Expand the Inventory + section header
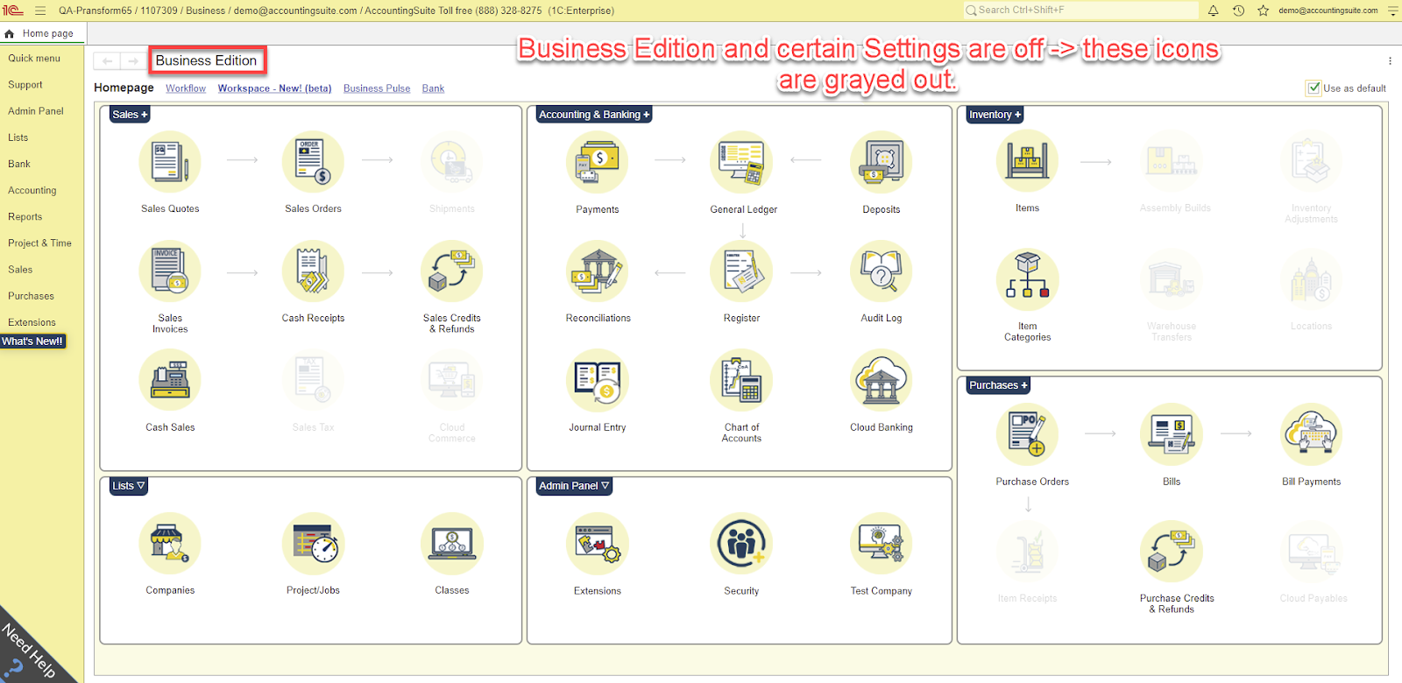The width and height of the screenshot is (1402, 683). pyautogui.click(x=995, y=115)
